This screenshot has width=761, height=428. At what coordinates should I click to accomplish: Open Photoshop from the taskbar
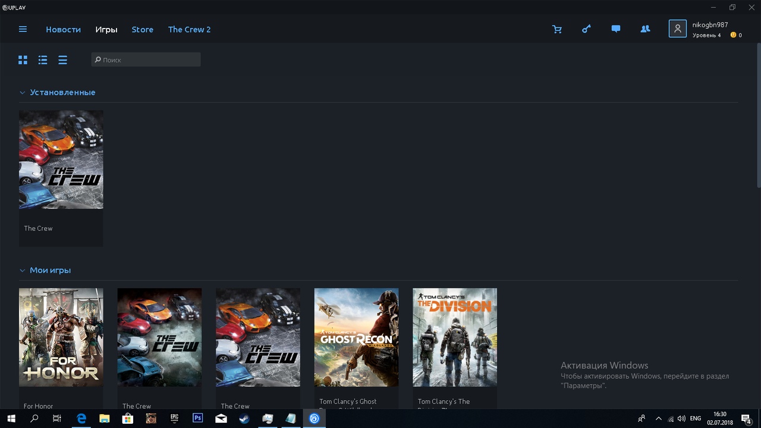point(197,418)
